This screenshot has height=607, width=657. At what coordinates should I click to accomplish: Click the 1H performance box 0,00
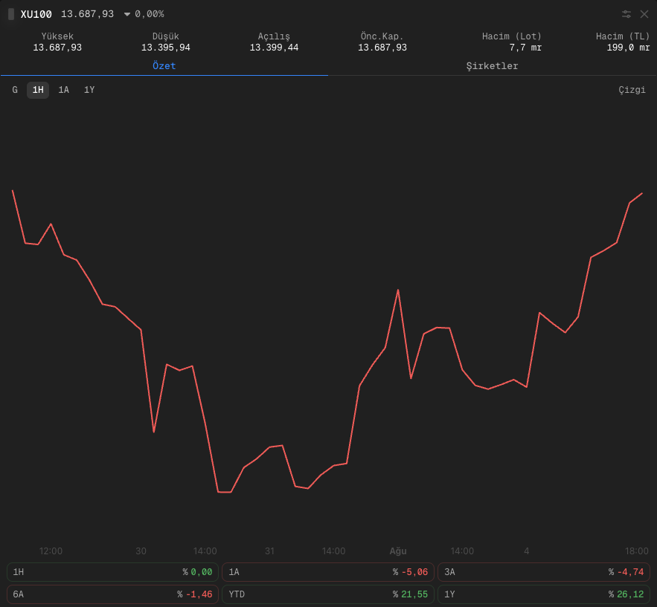coord(112,572)
